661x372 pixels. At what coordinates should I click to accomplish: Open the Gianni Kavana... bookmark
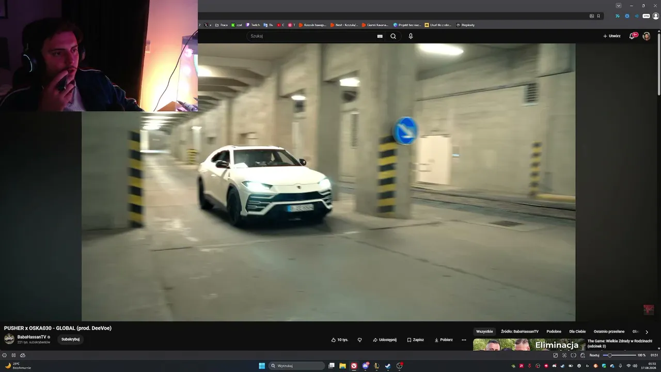[x=375, y=25]
